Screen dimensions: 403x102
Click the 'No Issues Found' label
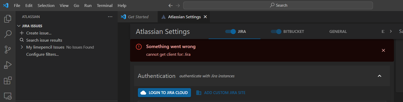(x=80, y=47)
